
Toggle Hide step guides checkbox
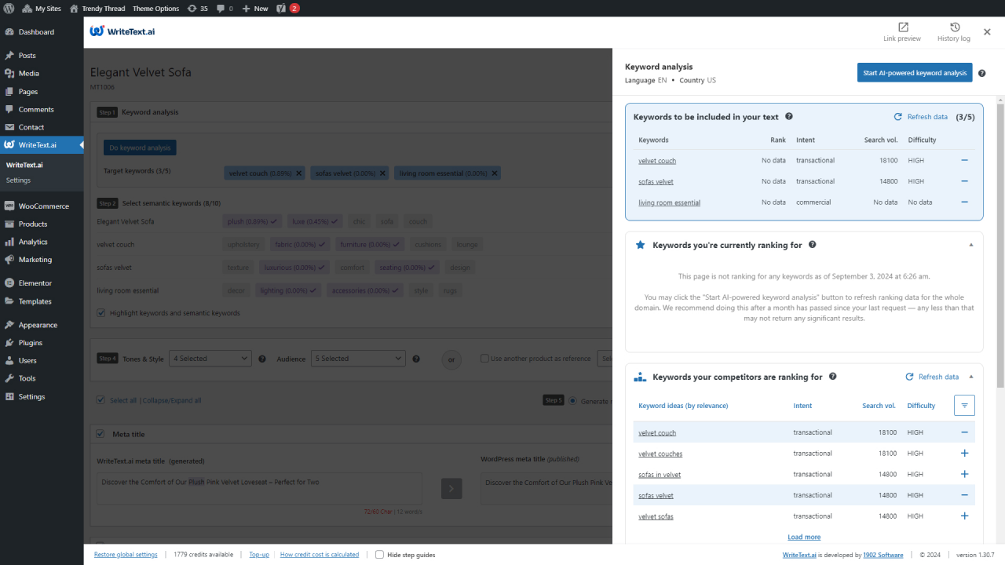click(x=379, y=555)
